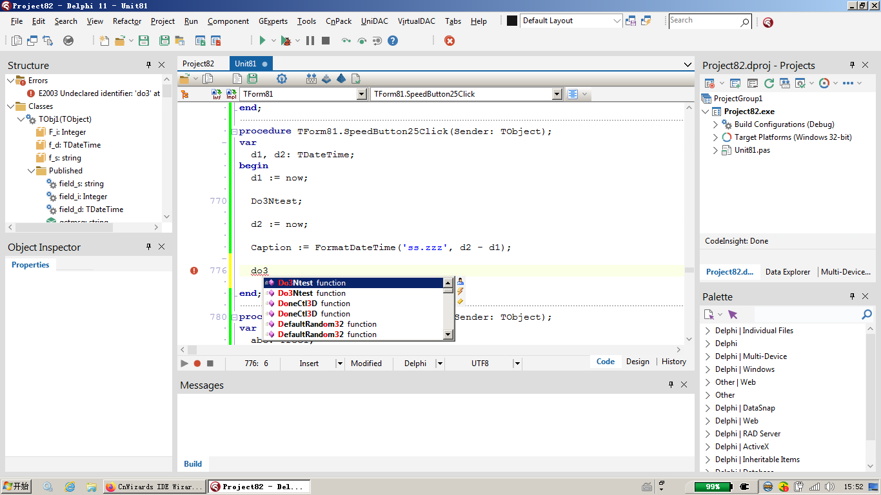
Task: Click the Save All icon in main toolbar
Action: tap(164, 41)
